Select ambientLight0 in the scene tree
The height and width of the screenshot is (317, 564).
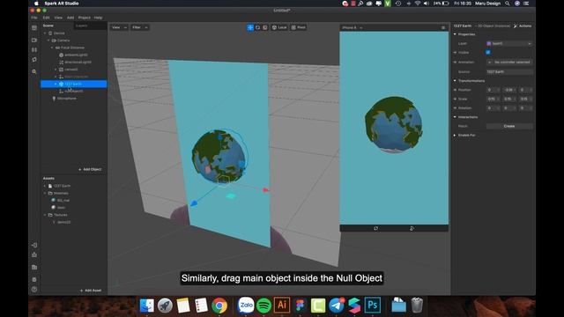point(76,55)
